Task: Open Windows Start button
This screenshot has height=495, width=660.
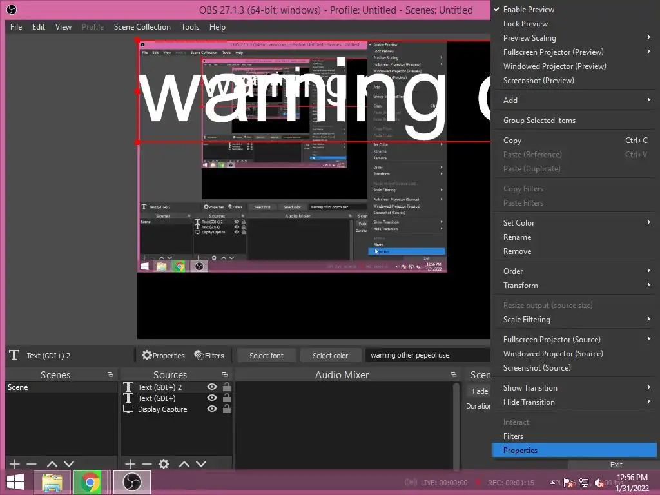Action: (x=15, y=482)
